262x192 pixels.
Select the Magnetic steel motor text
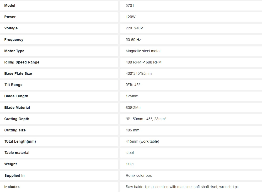143,51
